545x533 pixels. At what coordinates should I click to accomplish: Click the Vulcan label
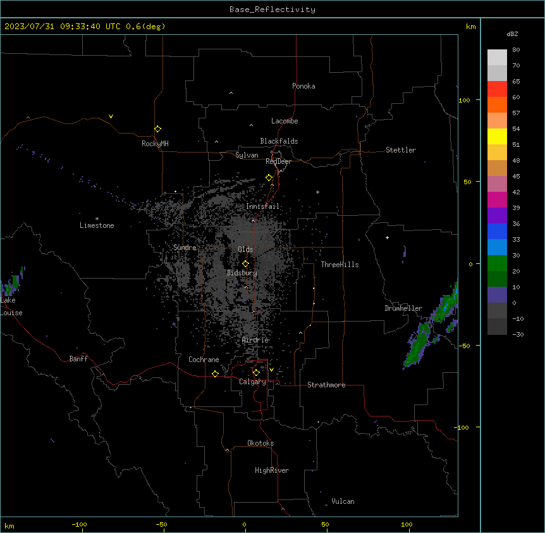click(343, 501)
